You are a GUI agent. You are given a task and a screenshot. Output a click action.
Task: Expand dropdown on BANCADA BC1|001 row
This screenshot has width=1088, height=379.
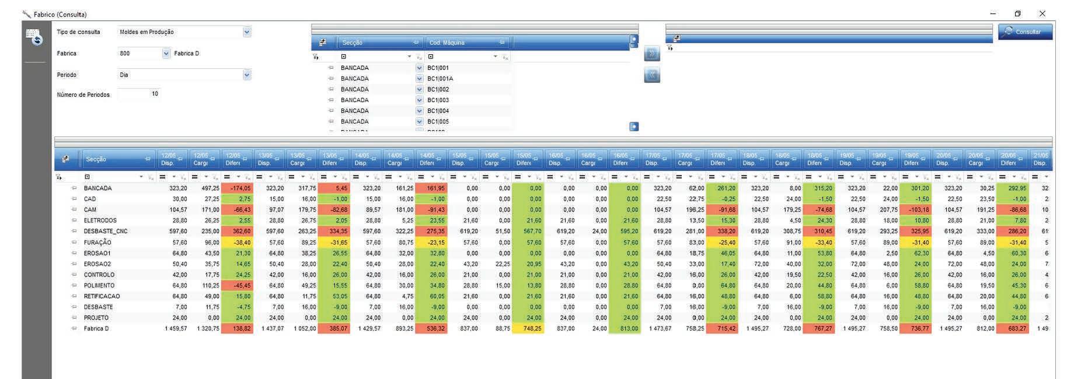419,68
